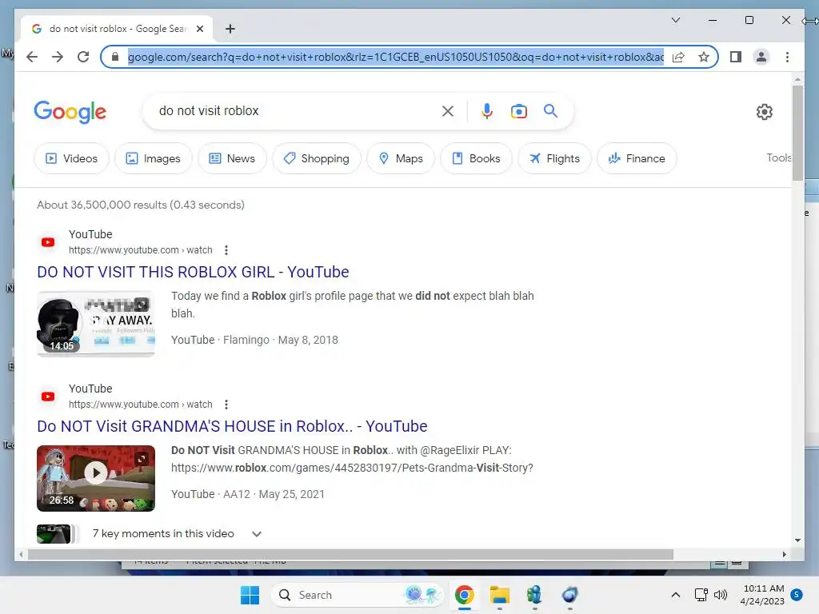Filter results by Images
819x614 pixels.
point(154,158)
